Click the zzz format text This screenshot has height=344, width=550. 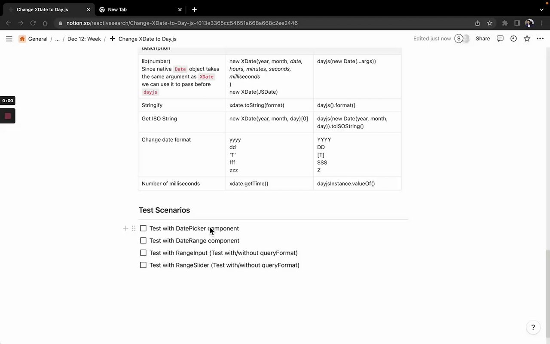[234, 170]
